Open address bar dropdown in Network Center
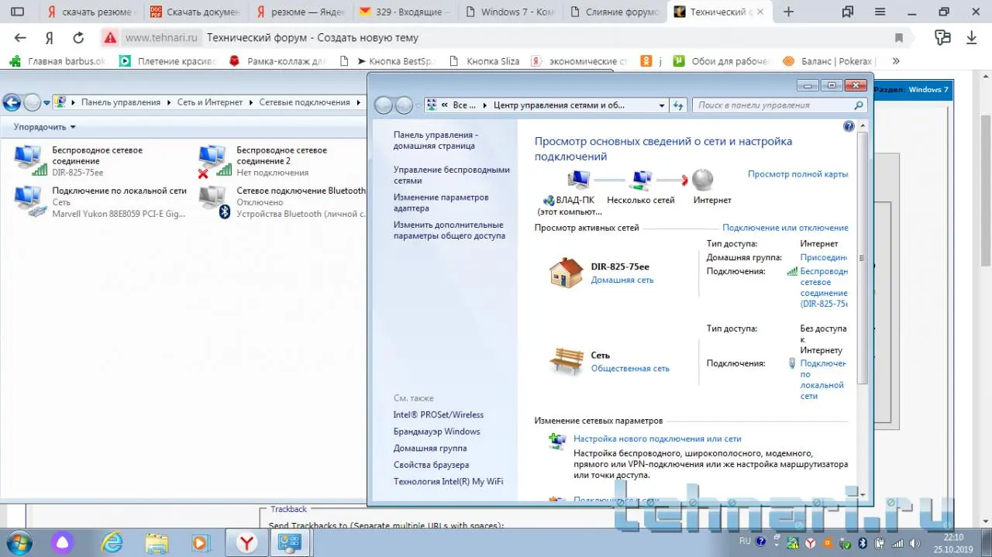The height and width of the screenshot is (557, 992). tap(662, 105)
